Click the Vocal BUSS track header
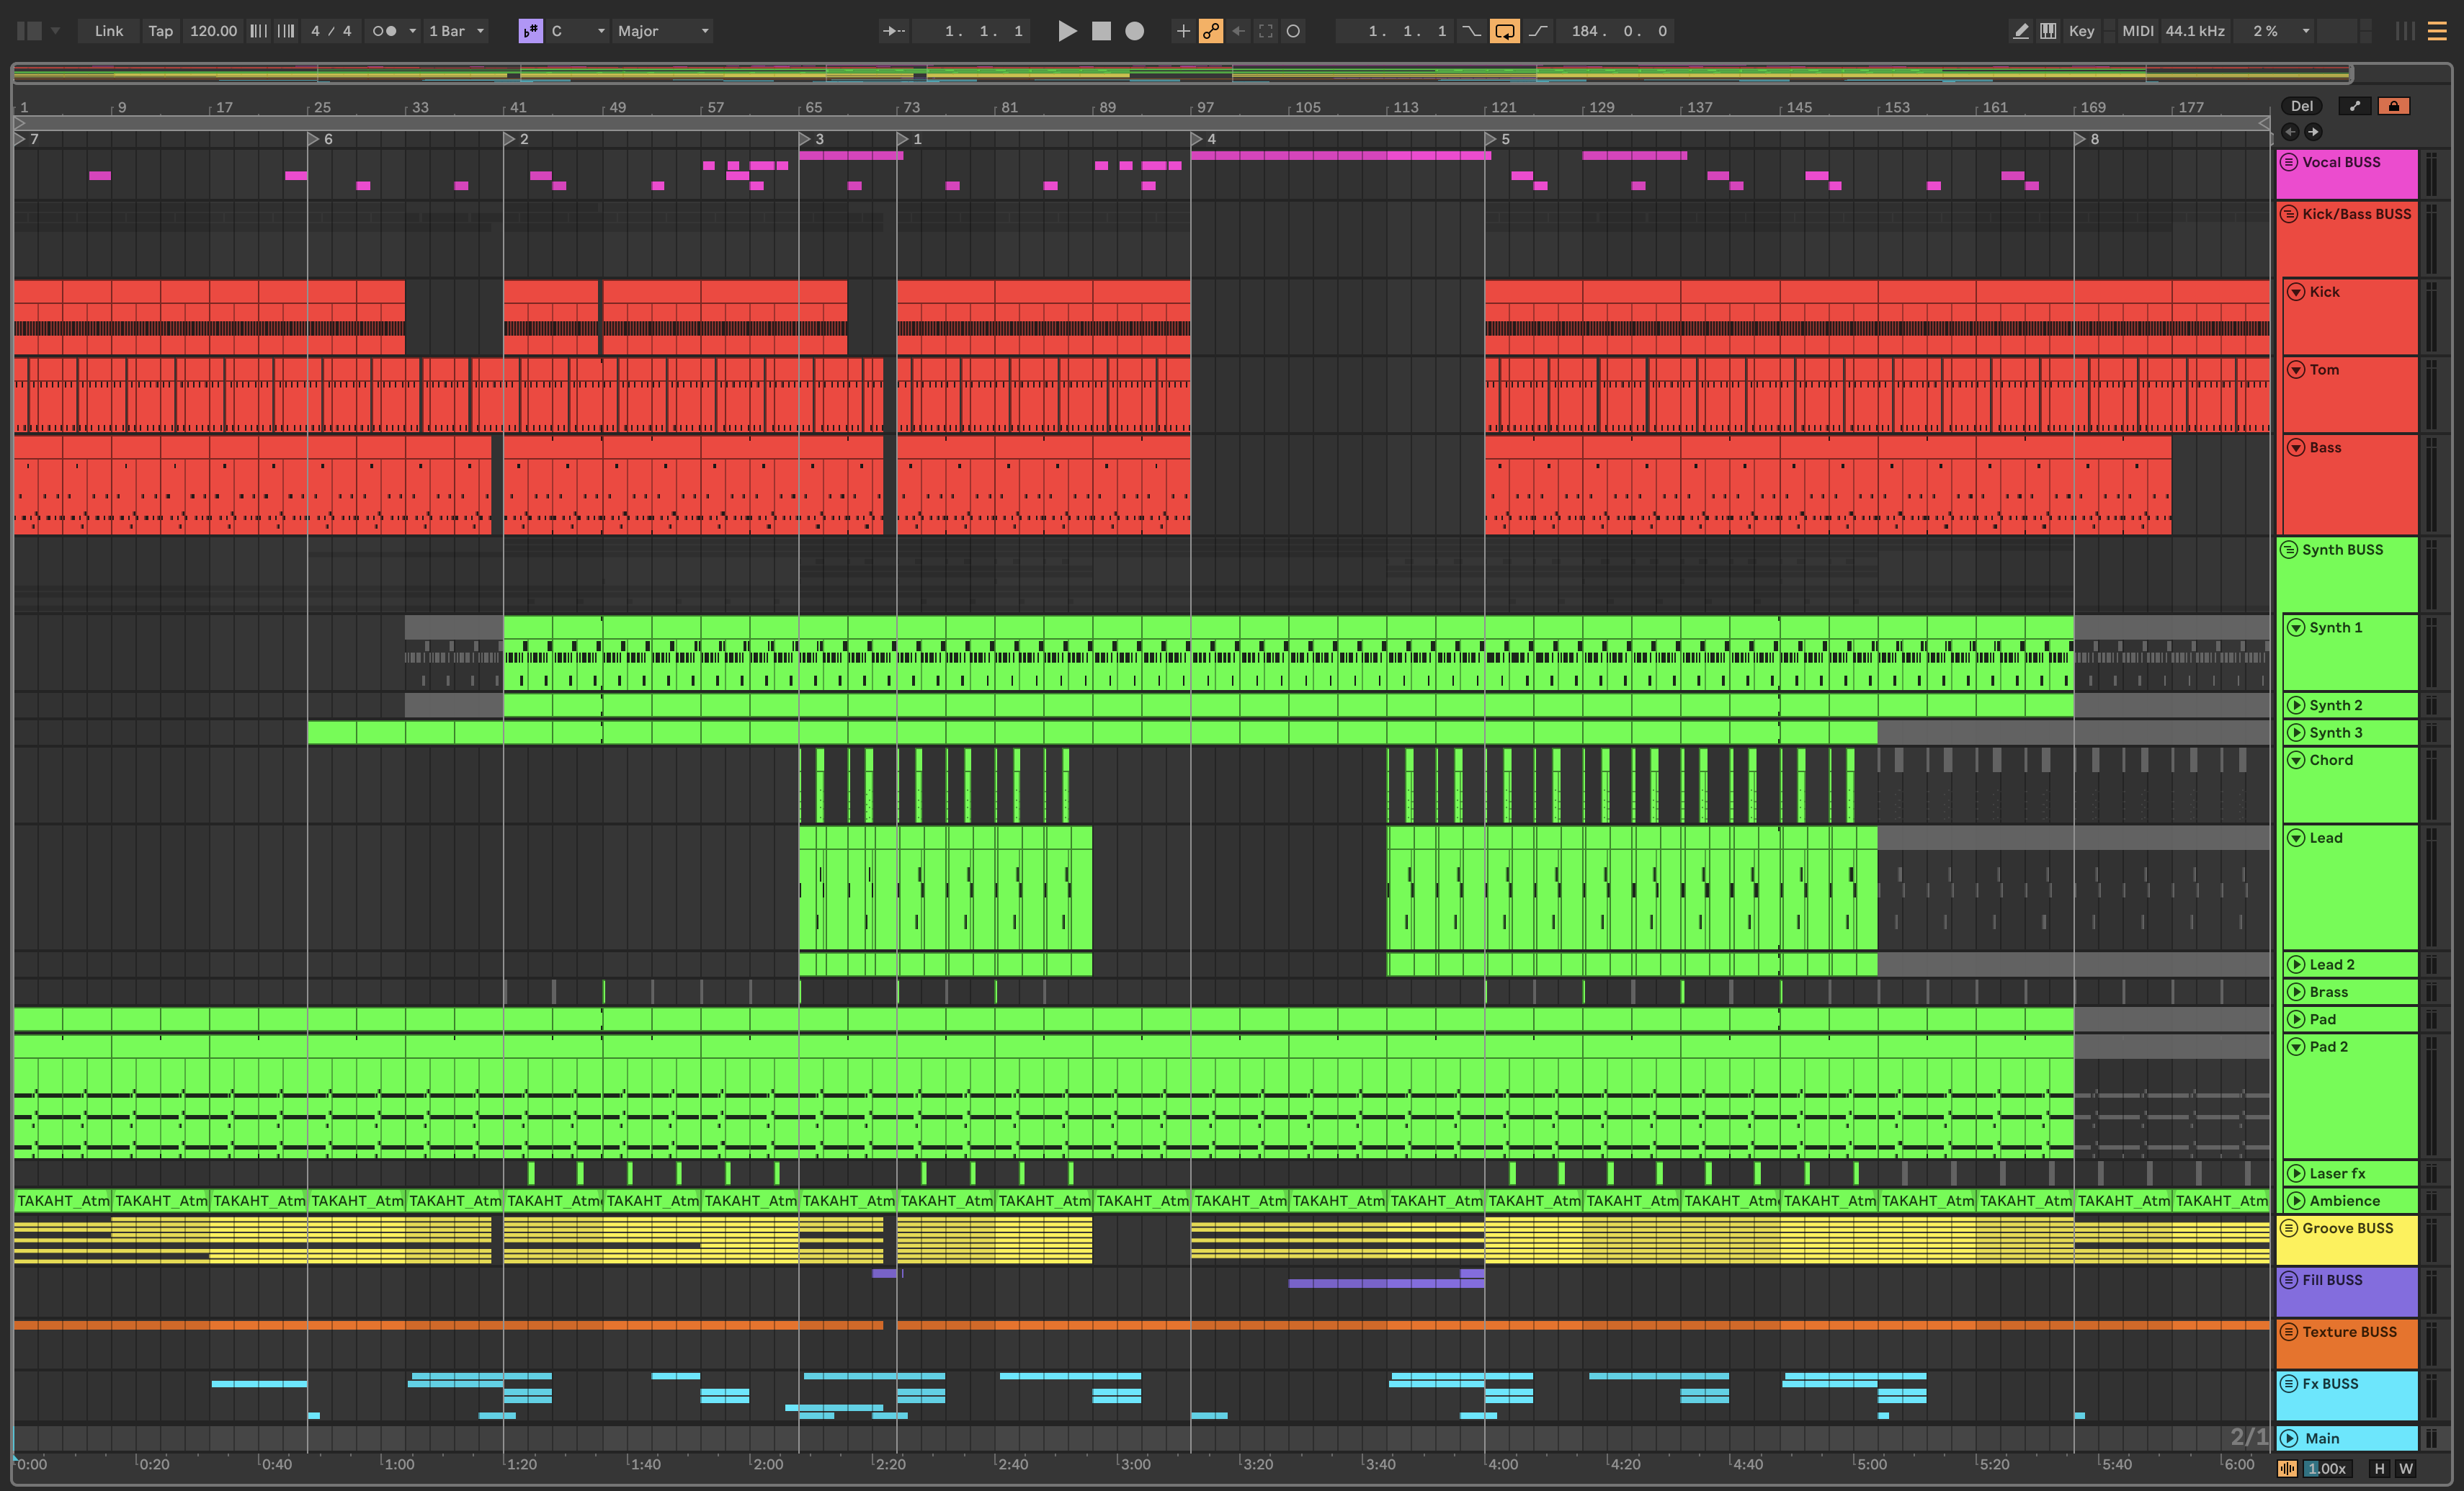2464x1491 pixels. click(x=2345, y=174)
